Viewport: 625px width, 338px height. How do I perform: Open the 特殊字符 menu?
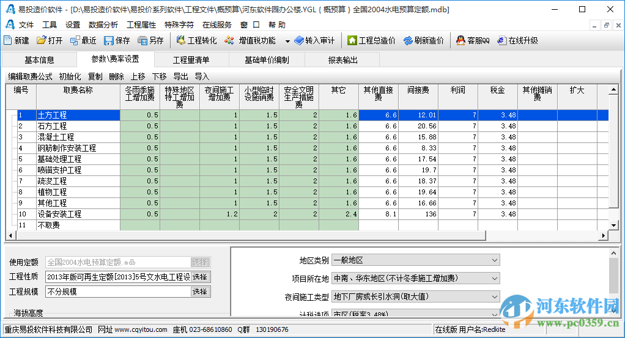click(x=179, y=24)
